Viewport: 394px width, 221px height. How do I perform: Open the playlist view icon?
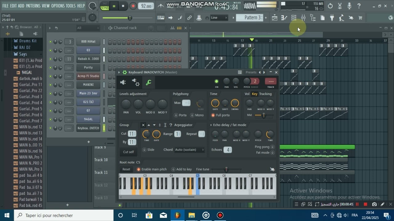point(275,18)
